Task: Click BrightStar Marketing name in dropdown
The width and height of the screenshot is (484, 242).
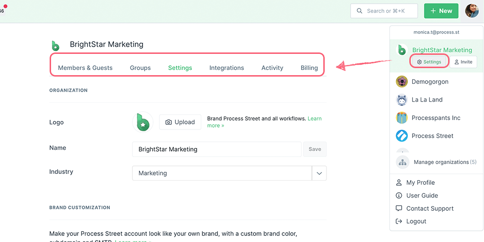Action: [x=442, y=50]
